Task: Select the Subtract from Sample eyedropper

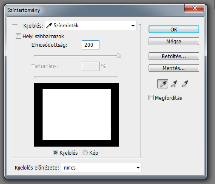Action: [x=185, y=84]
